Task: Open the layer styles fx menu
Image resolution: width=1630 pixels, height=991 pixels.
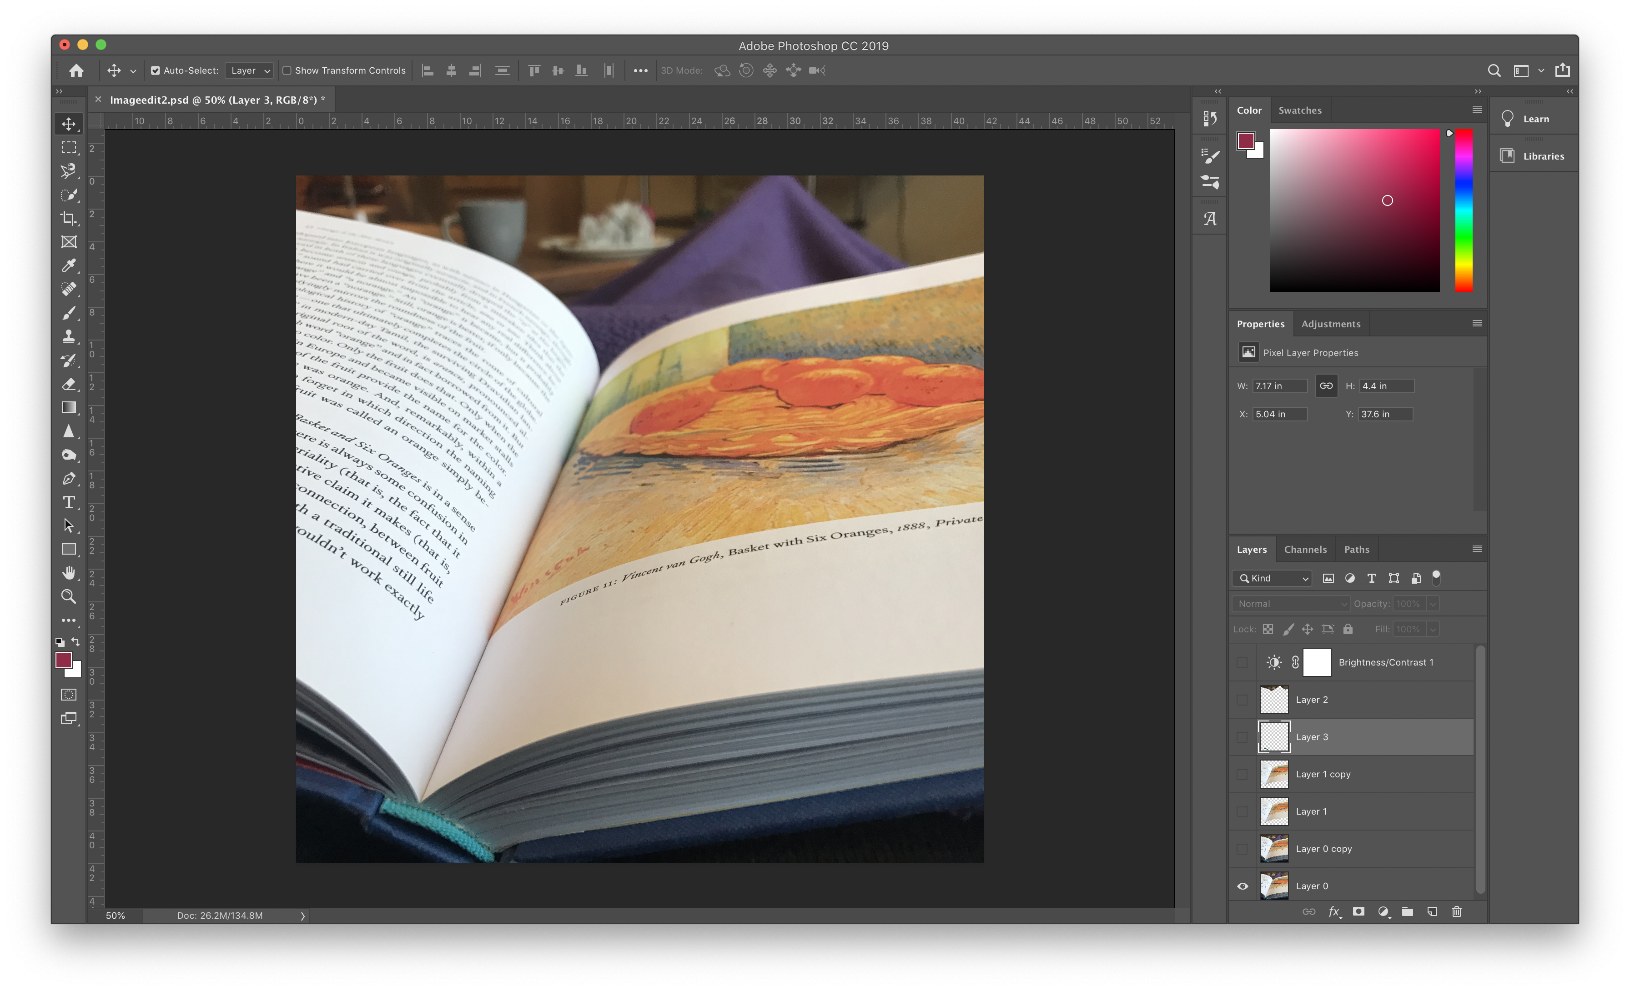Action: [x=1334, y=911]
